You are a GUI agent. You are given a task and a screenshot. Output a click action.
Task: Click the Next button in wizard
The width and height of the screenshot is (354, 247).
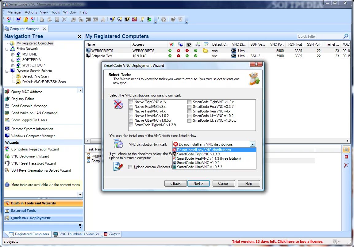click(198, 184)
